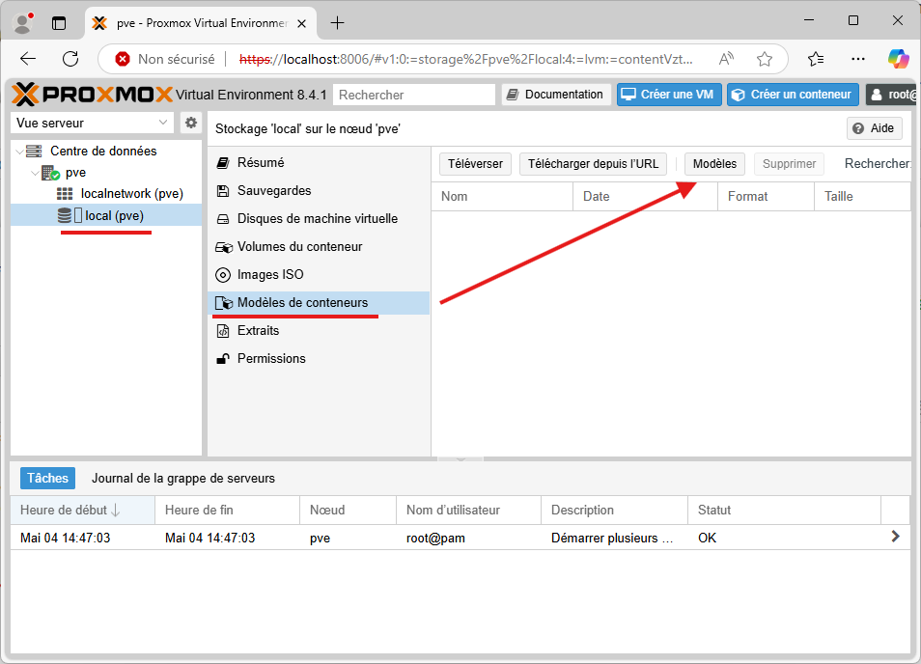921x664 pixels.
Task: Click the Extraits file code icon
Action: (x=223, y=331)
